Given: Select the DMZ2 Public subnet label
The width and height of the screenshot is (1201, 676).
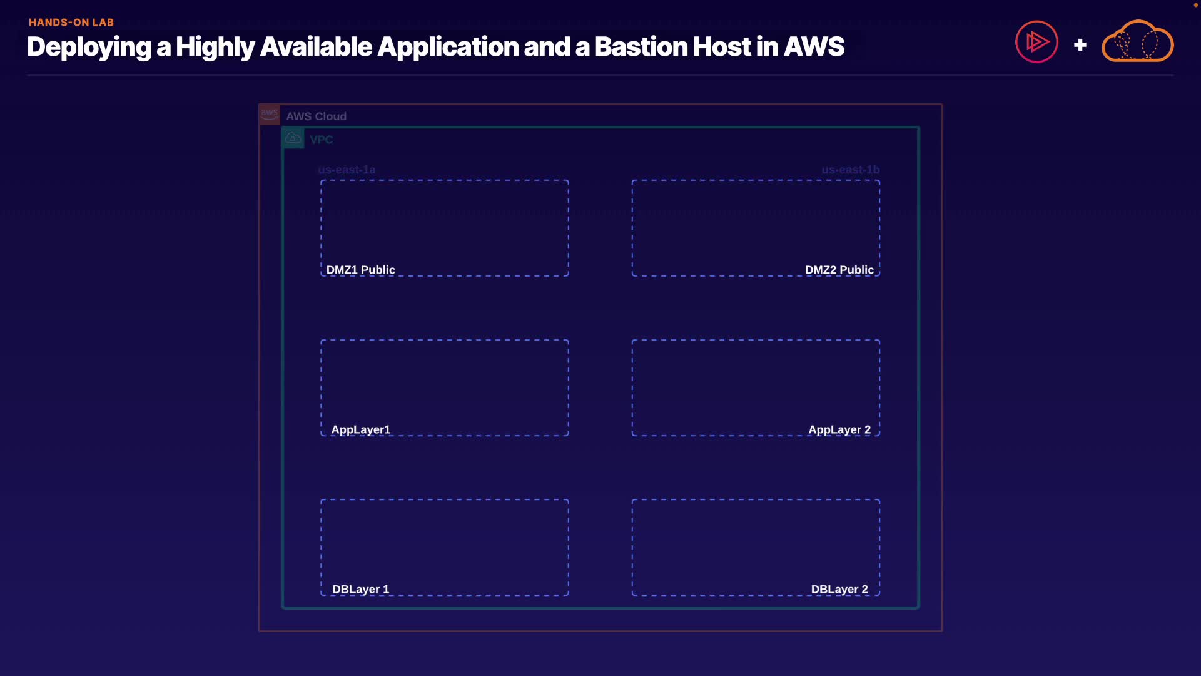Looking at the screenshot, I should tap(839, 270).
